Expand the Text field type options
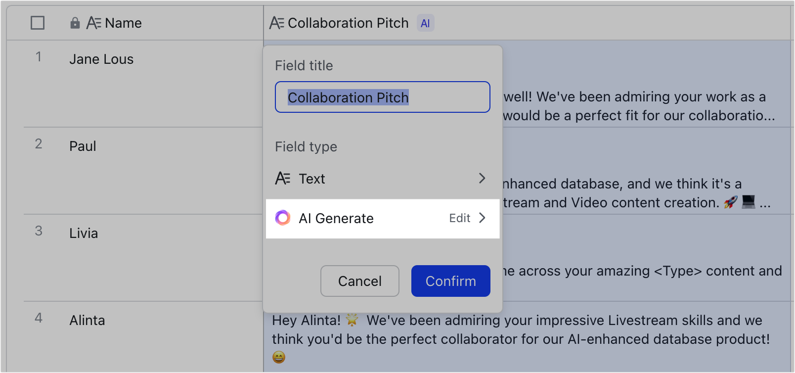795x373 pixels. pyautogui.click(x=482, y=179)
